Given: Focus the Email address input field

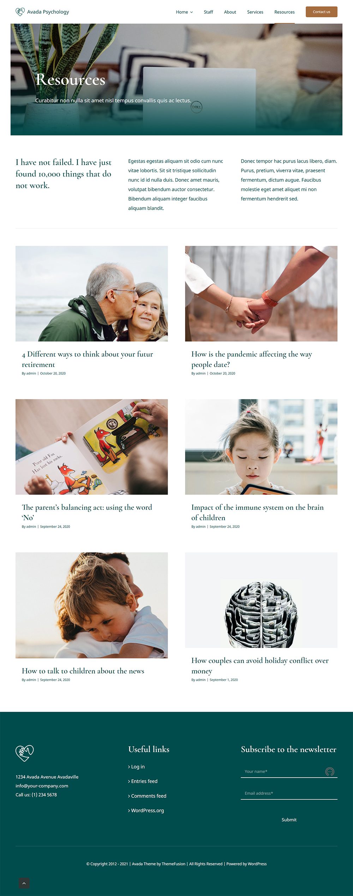Looking at the screenshot, I should tap(289, 793).
